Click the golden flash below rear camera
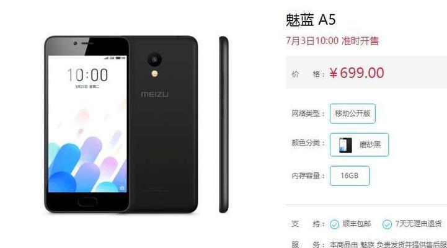 click(x=154, y=74)
